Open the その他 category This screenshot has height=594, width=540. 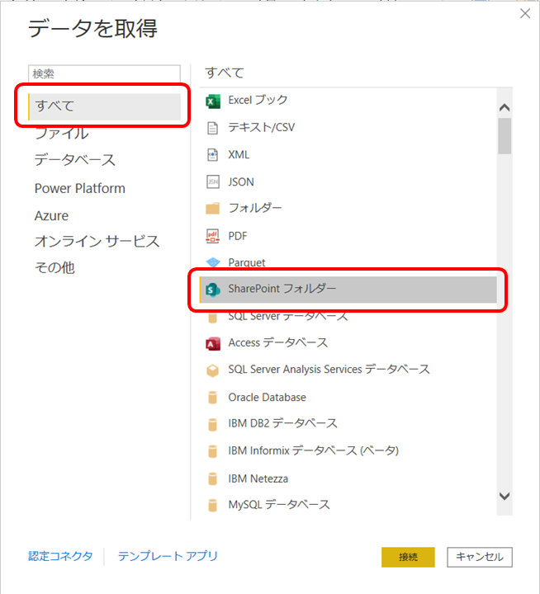pyautogui.click(x=54, y=268)
